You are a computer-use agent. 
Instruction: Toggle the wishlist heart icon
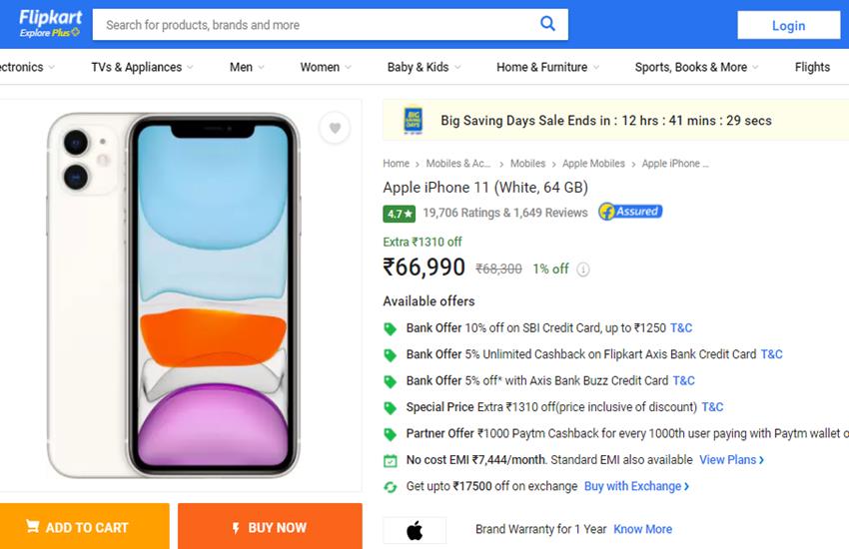point(335,128)
